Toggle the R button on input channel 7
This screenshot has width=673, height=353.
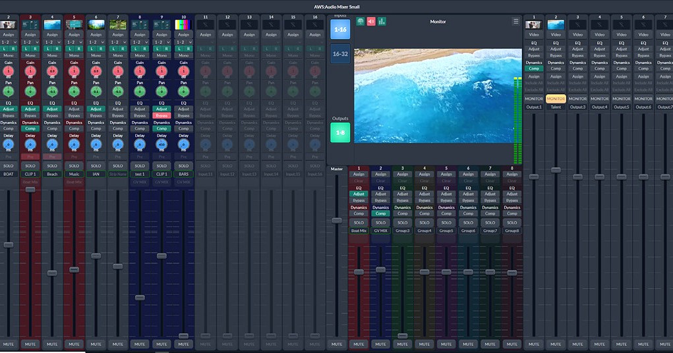click(x=123, y=49)
